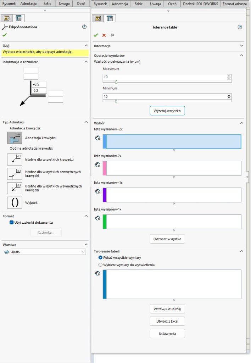Open the Warstwa -Brak- dropdown
Screen dimensions: 251x363
pyautogui.click(x=83, y=252)
